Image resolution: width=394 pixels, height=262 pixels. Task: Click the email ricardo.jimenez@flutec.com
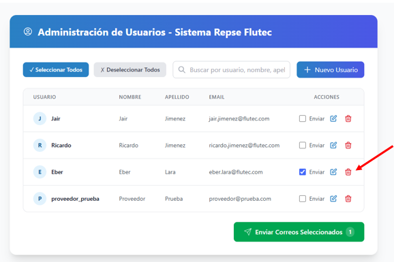click(244, 146)
